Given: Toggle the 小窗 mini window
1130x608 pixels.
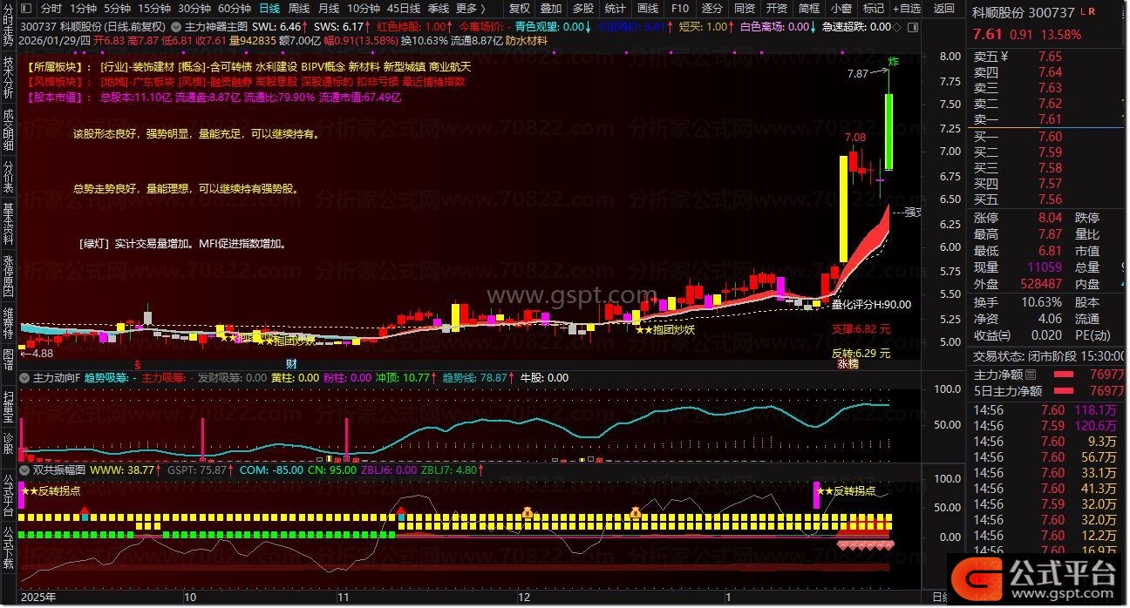Looking at the screenshot, I should pos(841,8).
